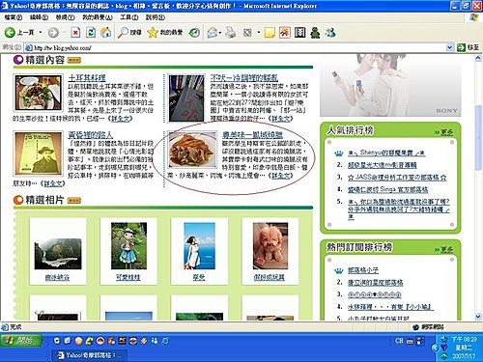Screen dimensions: 483x362
Task: Click the green figure toolbar icon
Action: pos(315,33)
